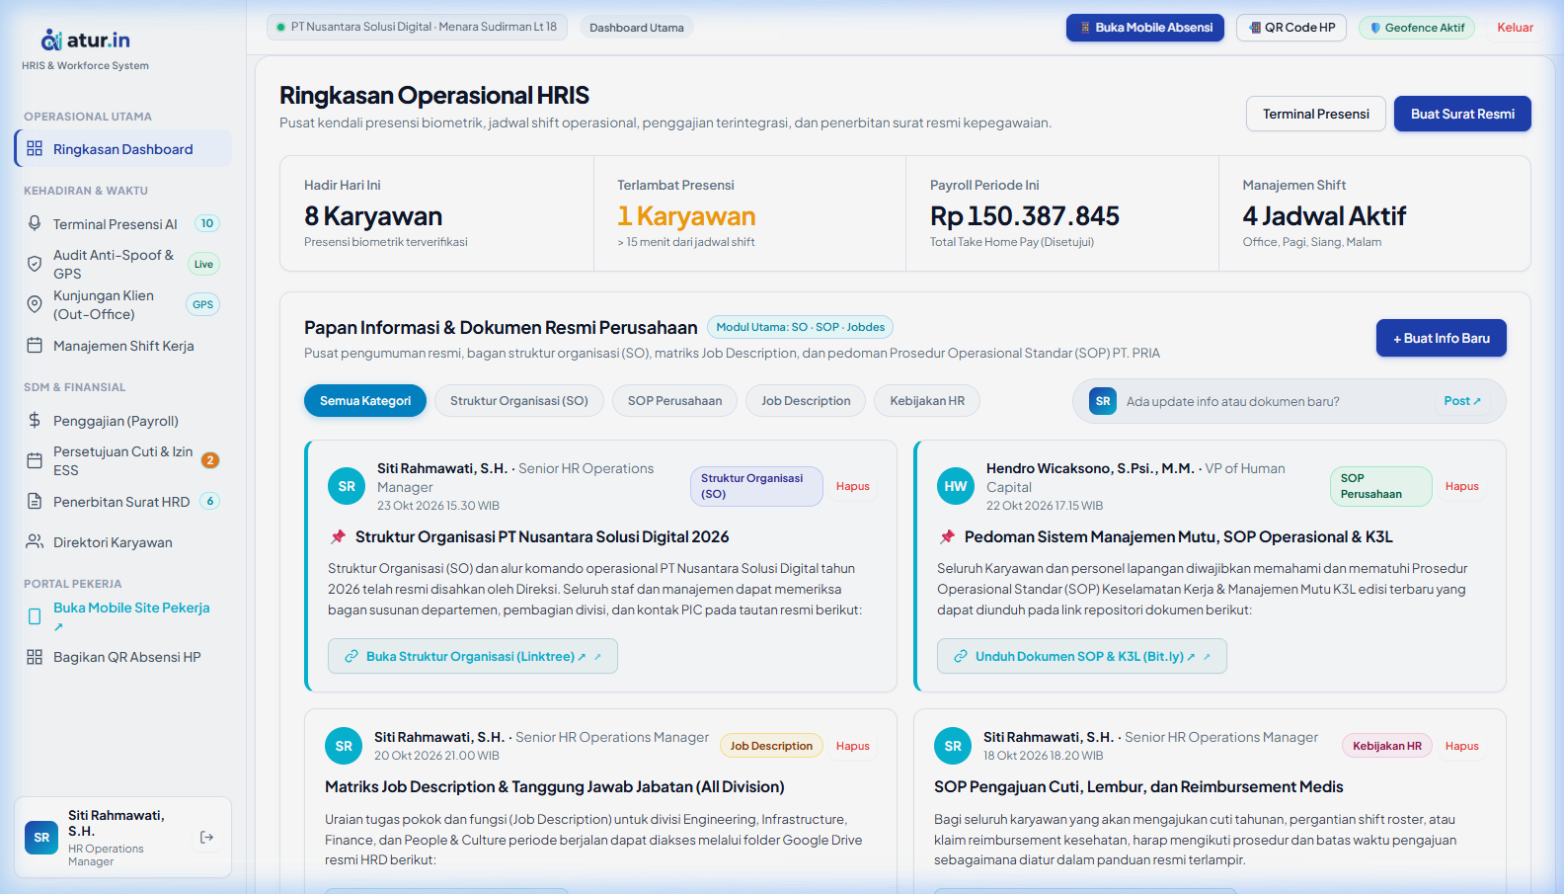Filter posts by SOP Perusahaan

(675, 401)
